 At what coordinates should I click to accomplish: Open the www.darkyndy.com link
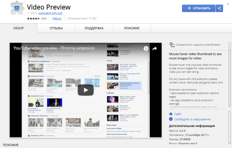pos(50,13)
